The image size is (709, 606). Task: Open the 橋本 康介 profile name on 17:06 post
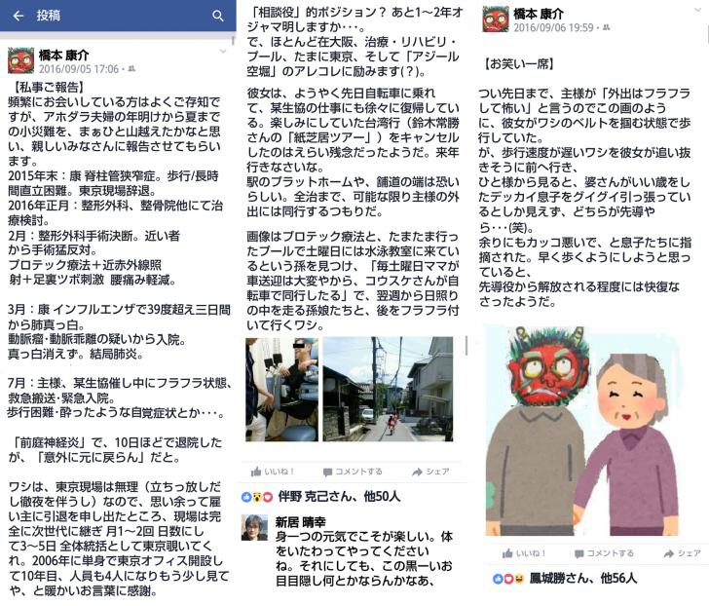point(63,56)
